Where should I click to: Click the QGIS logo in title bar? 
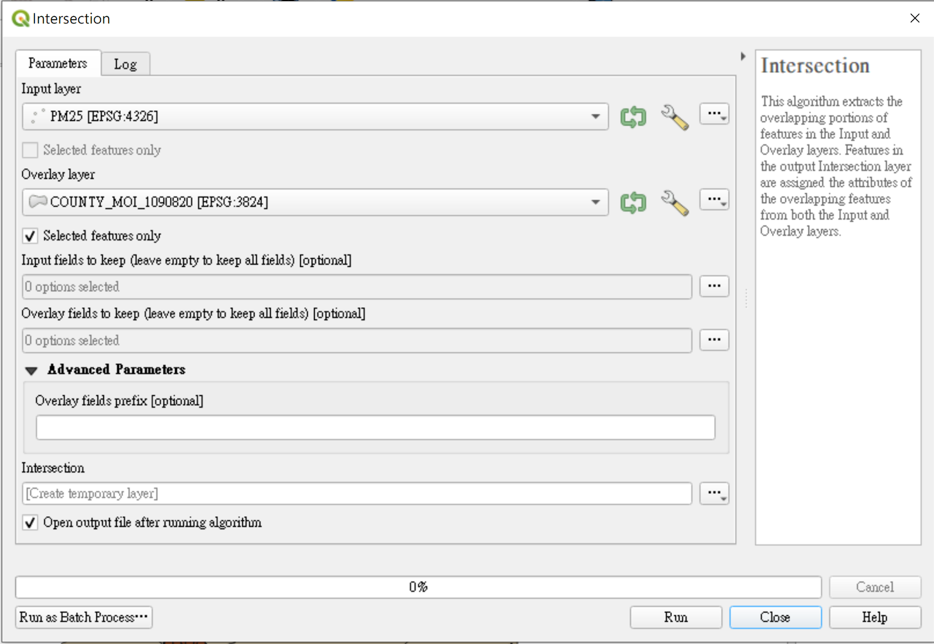pyautogui.click(x=20, y=19)
